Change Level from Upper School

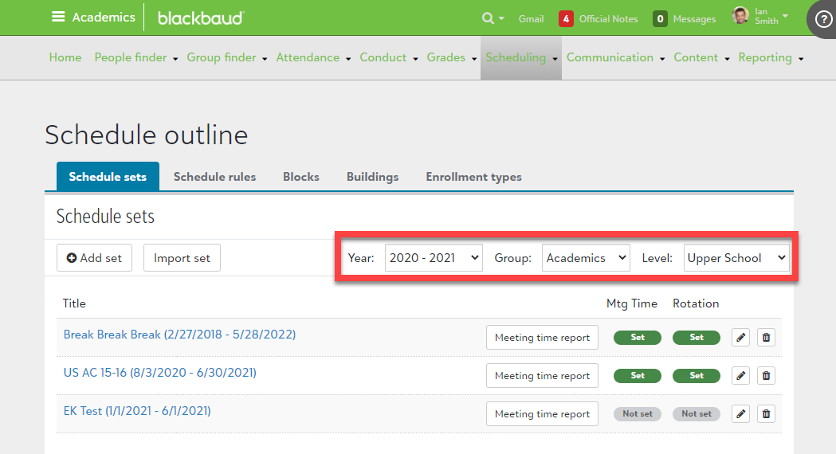(x=736, y=258)
